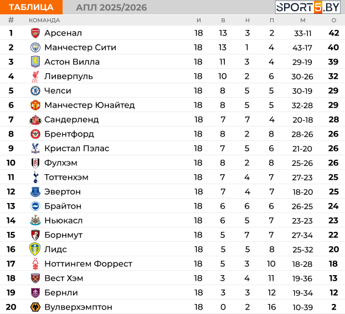Viewport: 345px width, 314px height.
Task: Click the Manchester United club crest
Action: point(35,105)
